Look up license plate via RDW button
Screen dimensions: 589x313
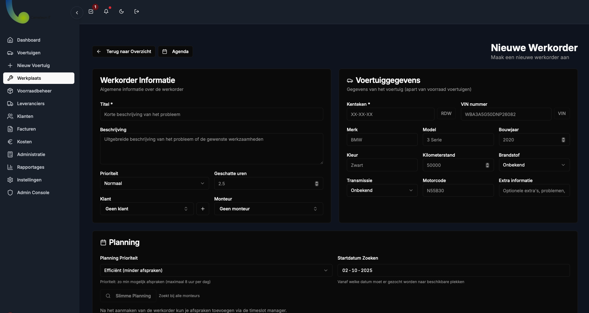tap(446, 113)
